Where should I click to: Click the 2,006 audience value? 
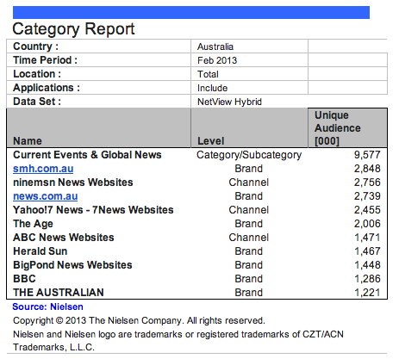click(367, 224)
